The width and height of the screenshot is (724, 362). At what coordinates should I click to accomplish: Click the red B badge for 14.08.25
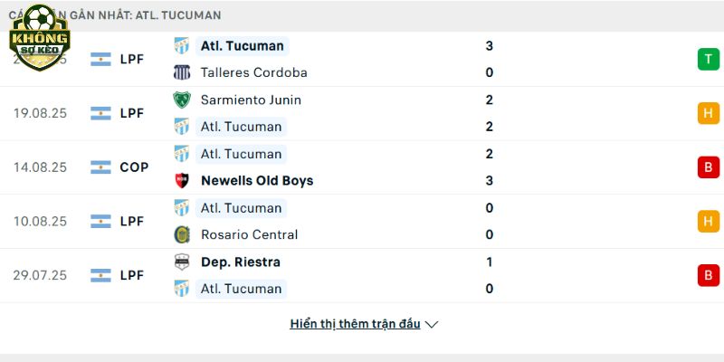tap(709, 167)
